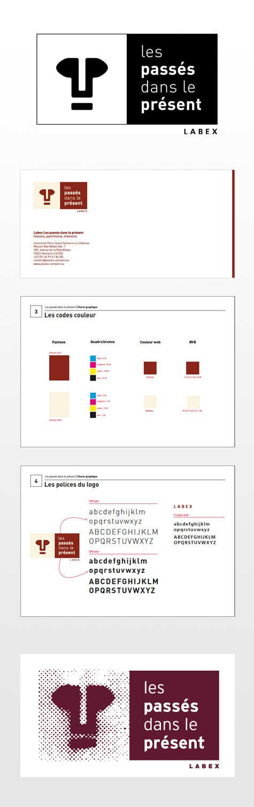Click the black square labeled noir 2 %
The height and width of the screenshot is (807, 254).
point(93,415)
